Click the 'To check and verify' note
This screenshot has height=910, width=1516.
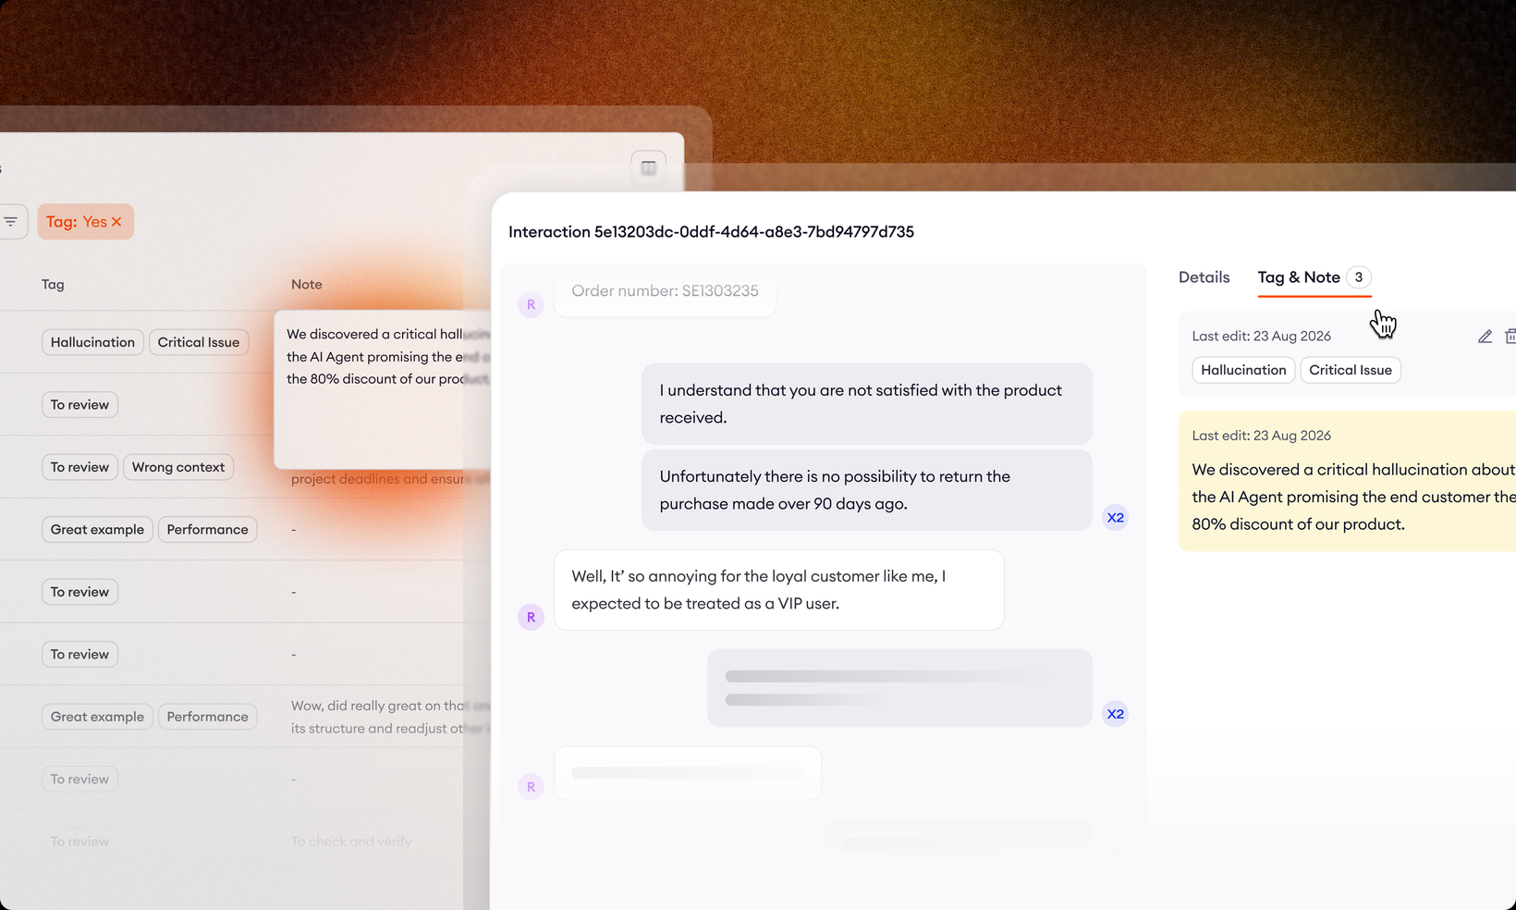coord(351,842)
